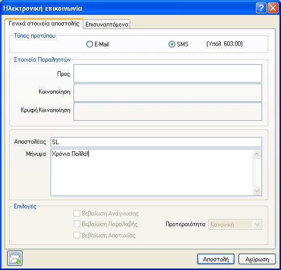Viewport: 281px width, 270px height.
Task: Click inside the Κοινοποίηση field
Action: tap(168, 93)
